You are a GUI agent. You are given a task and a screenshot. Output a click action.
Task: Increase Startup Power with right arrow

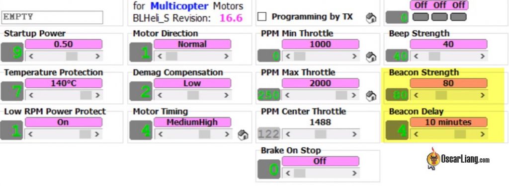pyautogui.click(x=98, y=57)
